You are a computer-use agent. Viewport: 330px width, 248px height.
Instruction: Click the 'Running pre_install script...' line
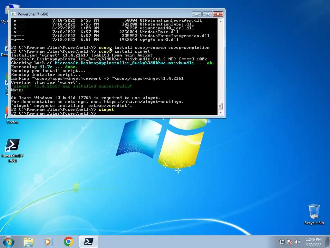(x=48, y=71)
